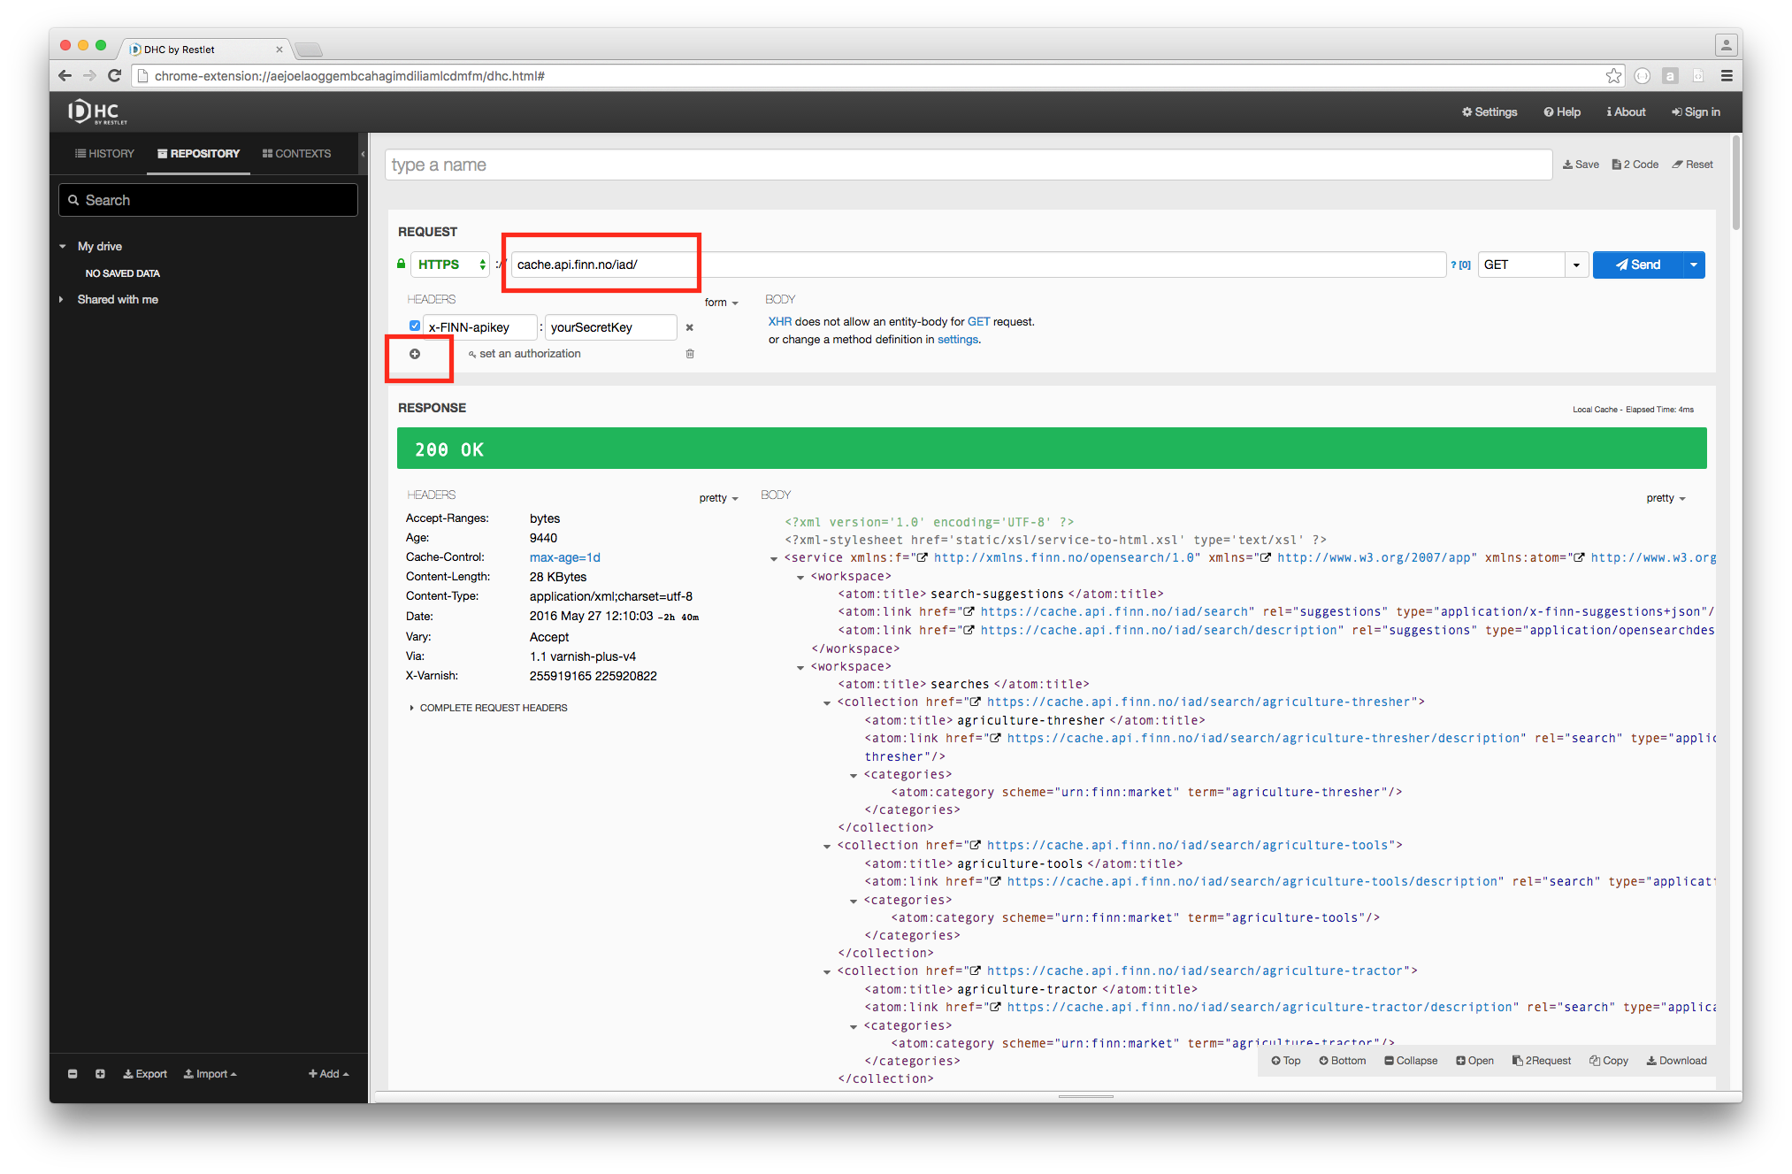The height and width of the screenshot is (1174, 1792).
Task: Click the 2 Code button
Action: (1635, 165)
